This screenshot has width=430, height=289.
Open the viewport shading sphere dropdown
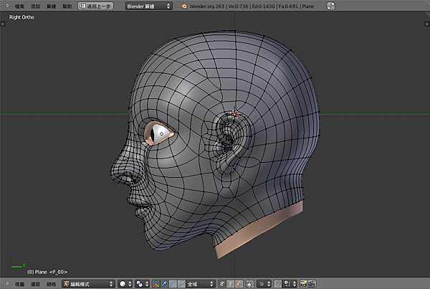click(x=125, y=284)
